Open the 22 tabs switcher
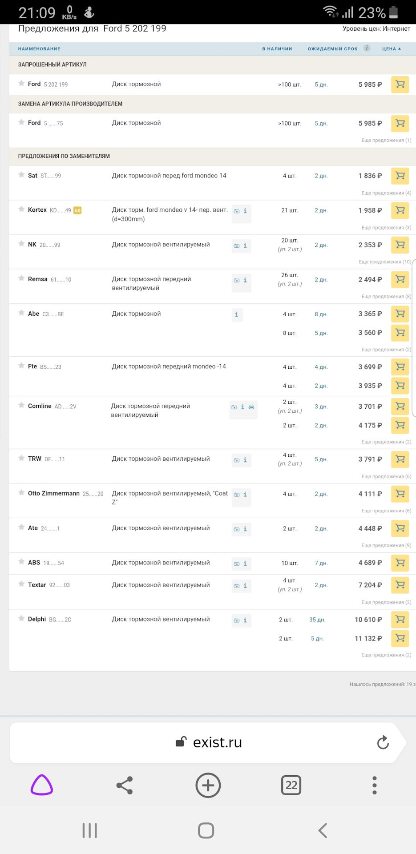 tap(291, 786)
